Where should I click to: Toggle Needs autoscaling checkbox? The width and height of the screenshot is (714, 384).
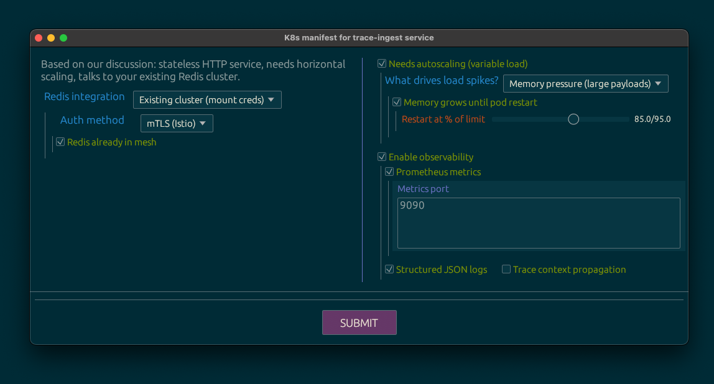click(x=382, y=64)
